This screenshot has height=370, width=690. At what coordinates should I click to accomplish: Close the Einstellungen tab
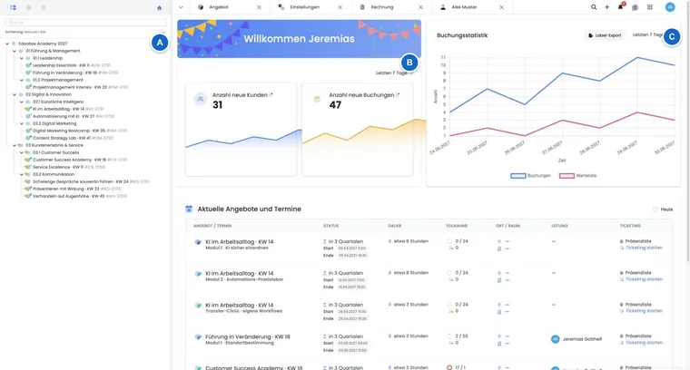tap(340, 7)
